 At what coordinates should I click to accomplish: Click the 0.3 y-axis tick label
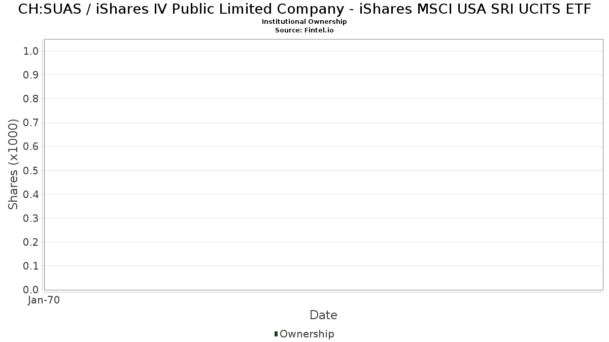pyautogui.click(x=31, y=218)
